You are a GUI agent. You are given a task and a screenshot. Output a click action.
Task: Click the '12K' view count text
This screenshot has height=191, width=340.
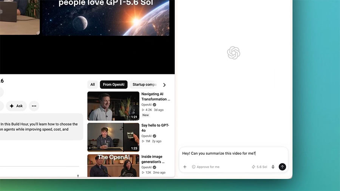[x=148, y=173]
